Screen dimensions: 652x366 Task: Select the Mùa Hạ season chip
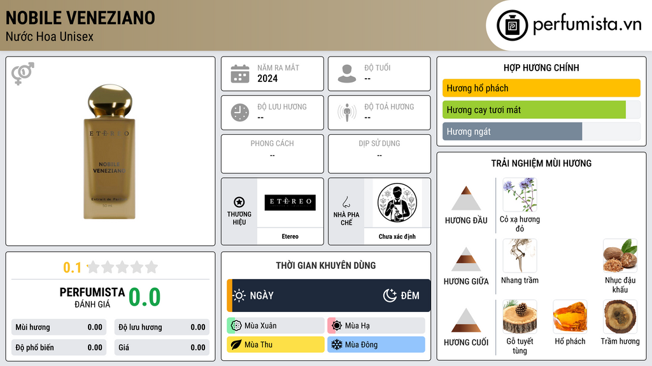click(x=376, y=326)
